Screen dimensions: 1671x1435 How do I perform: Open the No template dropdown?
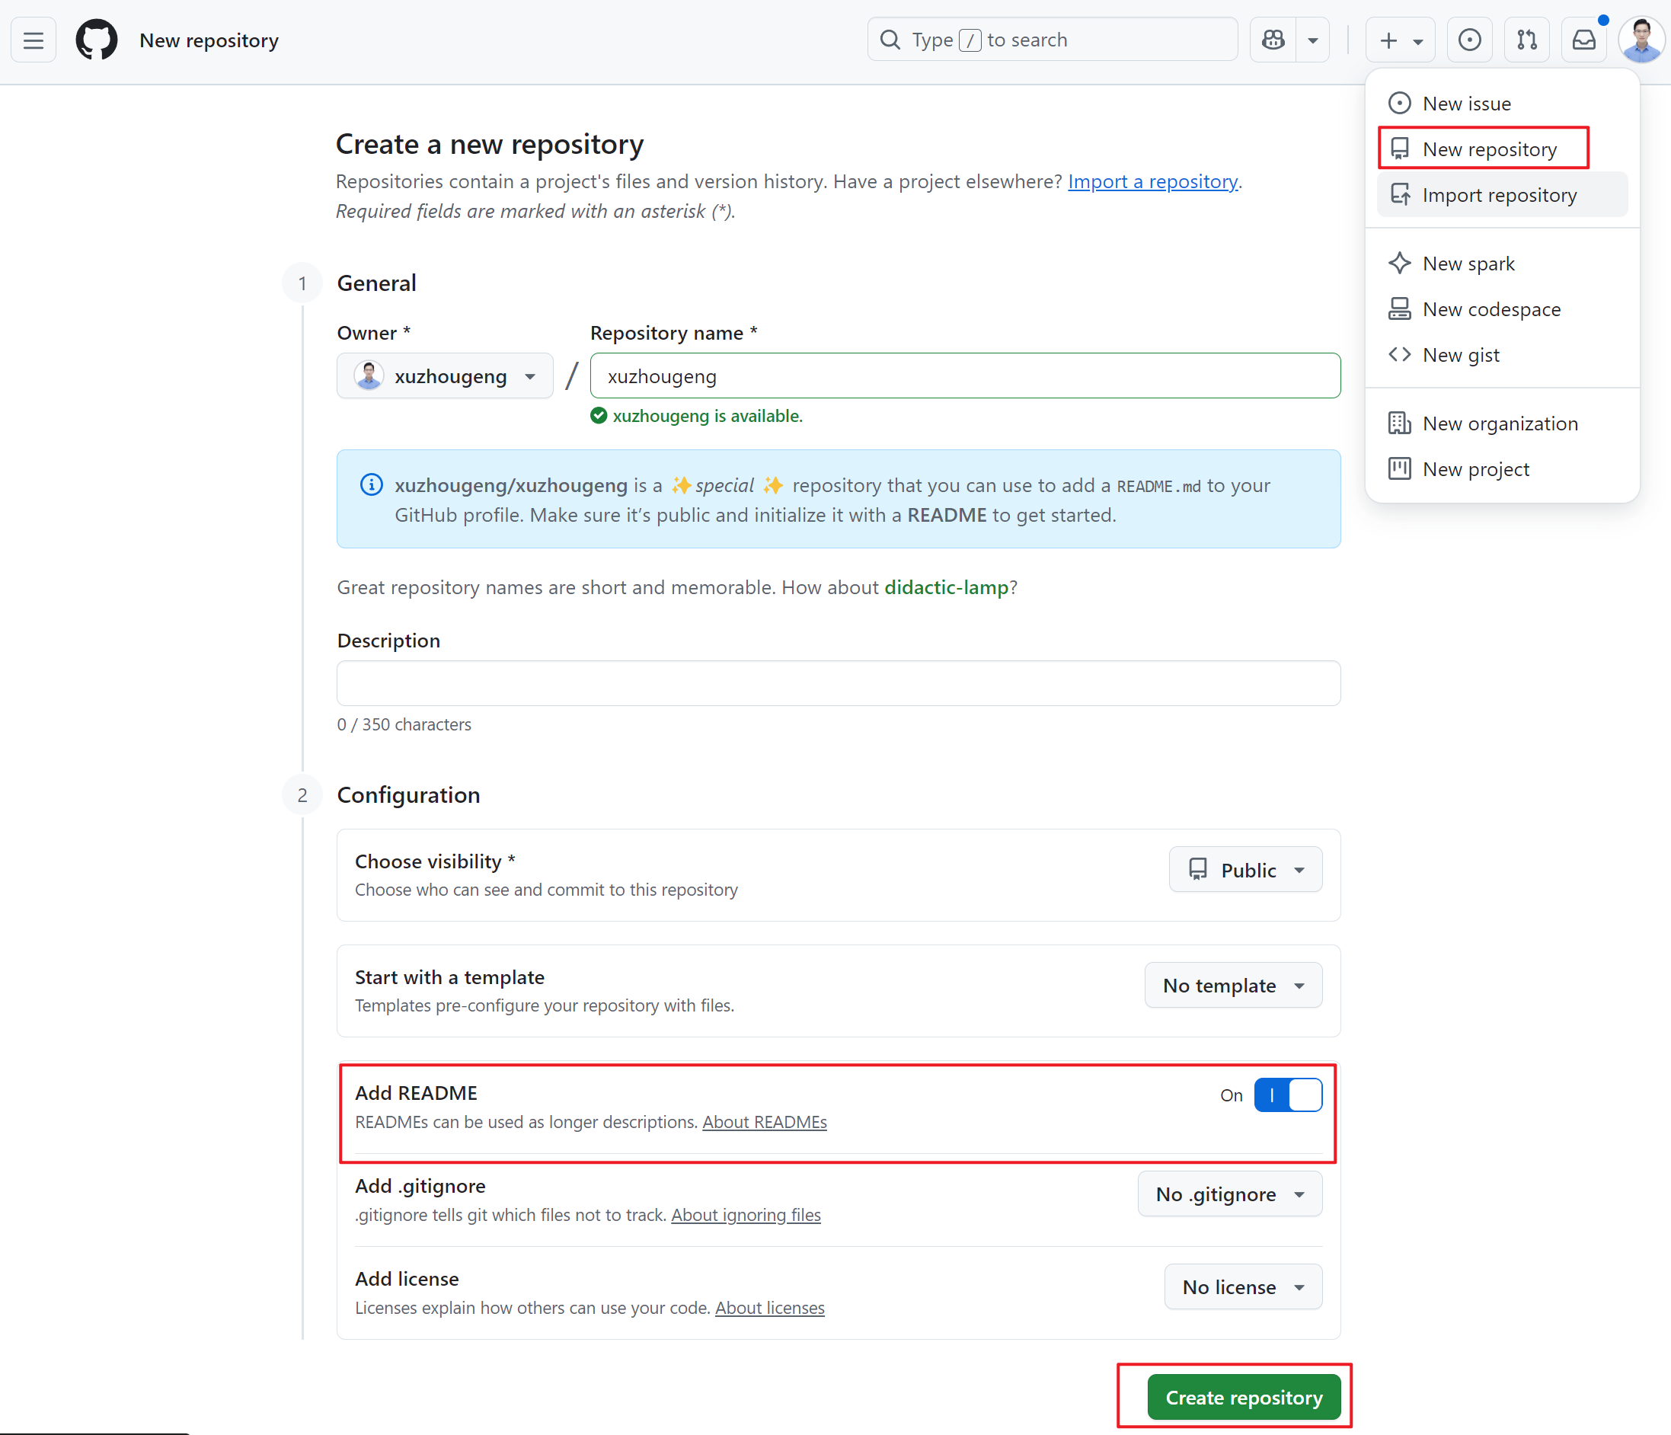pos(1233,985)
